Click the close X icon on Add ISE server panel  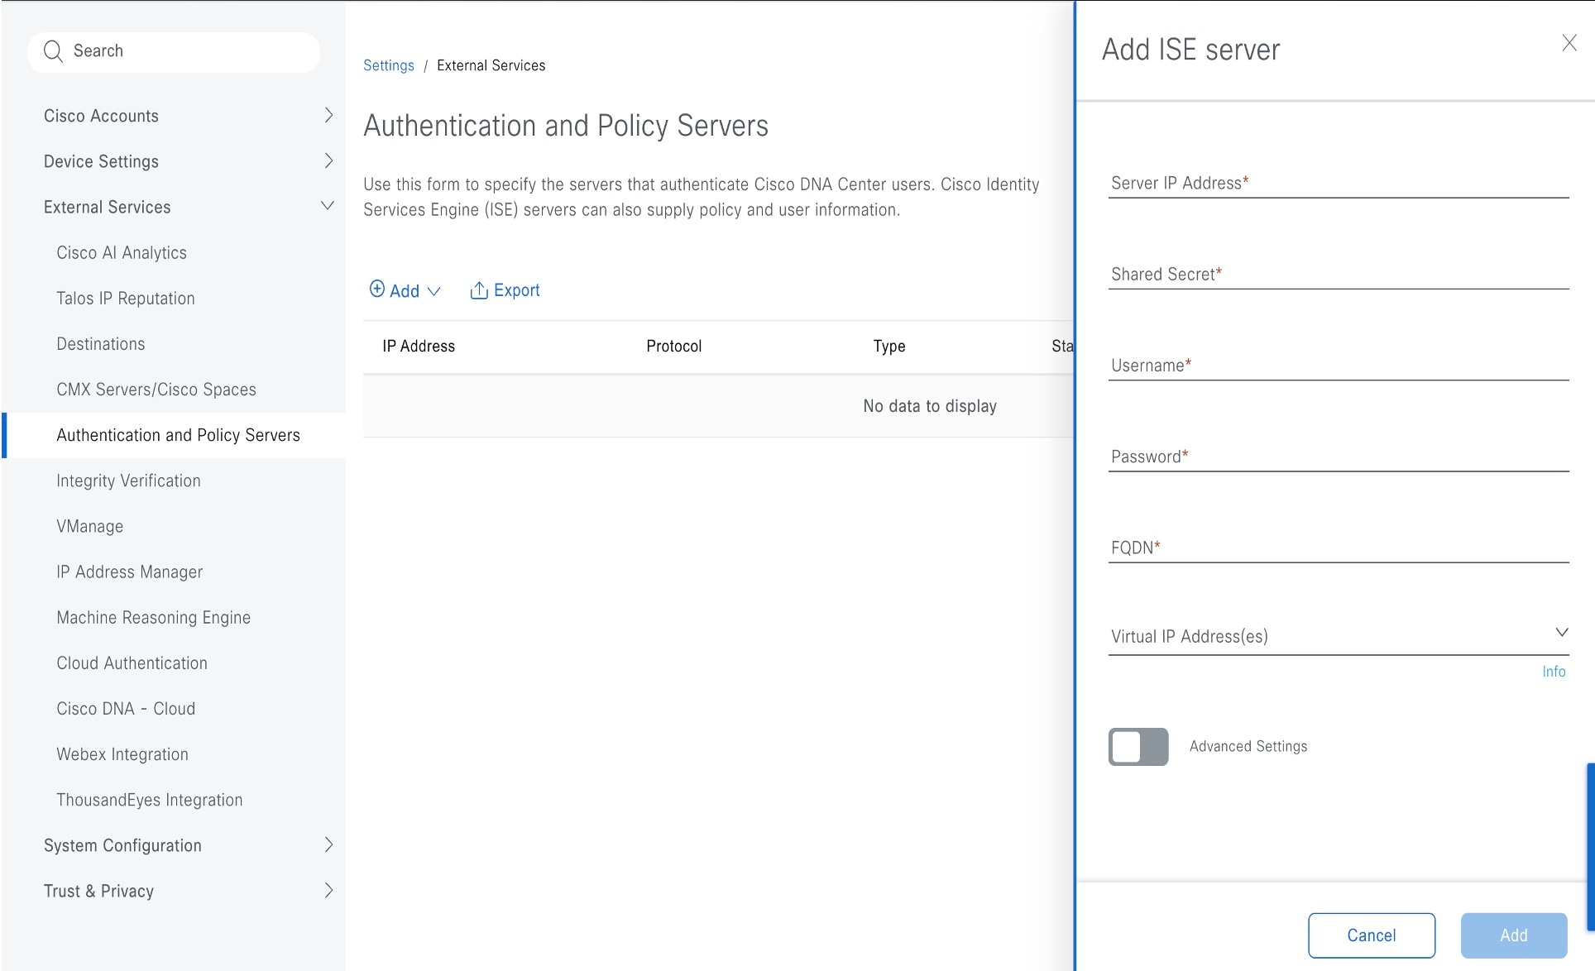[1570, 43]
